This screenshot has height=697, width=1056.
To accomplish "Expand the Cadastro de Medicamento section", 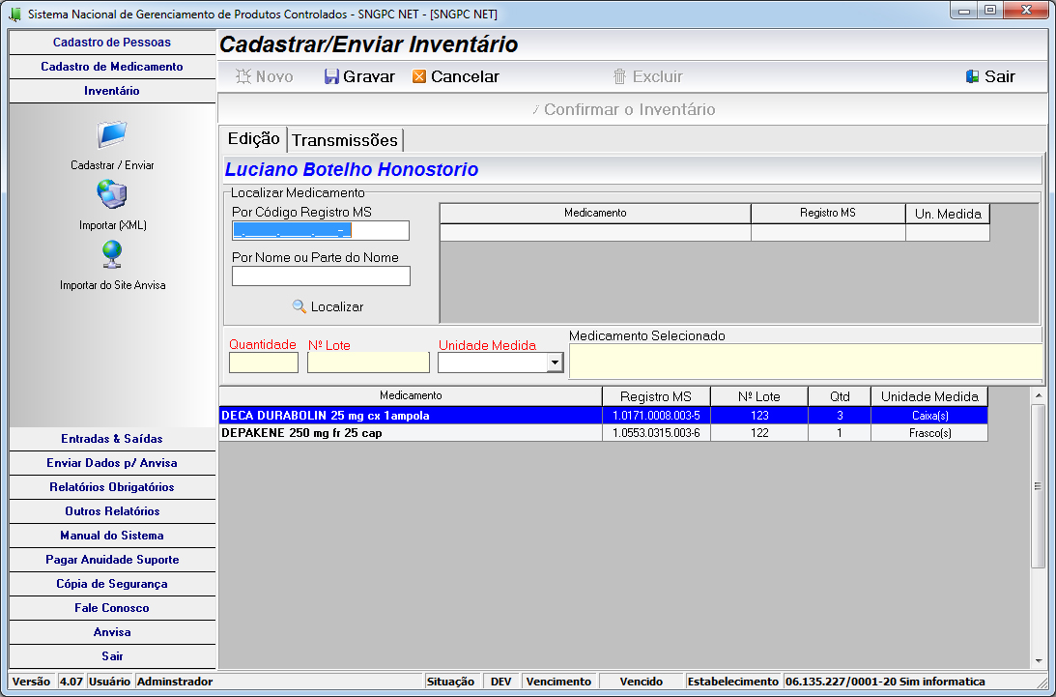I will tap(111, 67).
